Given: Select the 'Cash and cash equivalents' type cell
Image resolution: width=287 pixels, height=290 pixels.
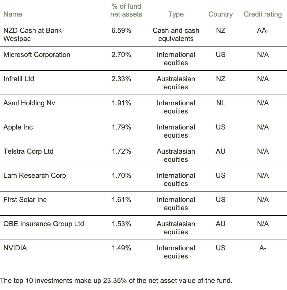Looking at the screenshot, I should [176, 34].
